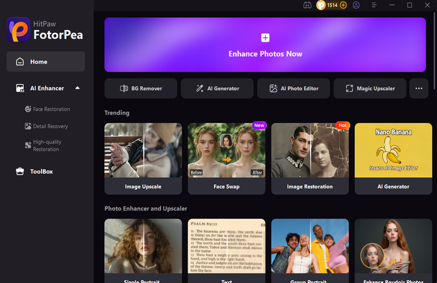Click the plus icon to add photos
This screenshot has height=283, width=437.
(x=265, y=38)
